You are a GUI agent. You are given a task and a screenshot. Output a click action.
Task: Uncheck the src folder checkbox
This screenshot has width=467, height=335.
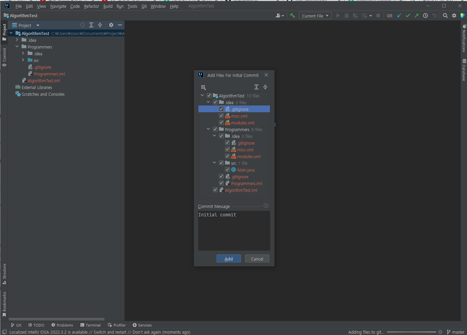point(221,163)
